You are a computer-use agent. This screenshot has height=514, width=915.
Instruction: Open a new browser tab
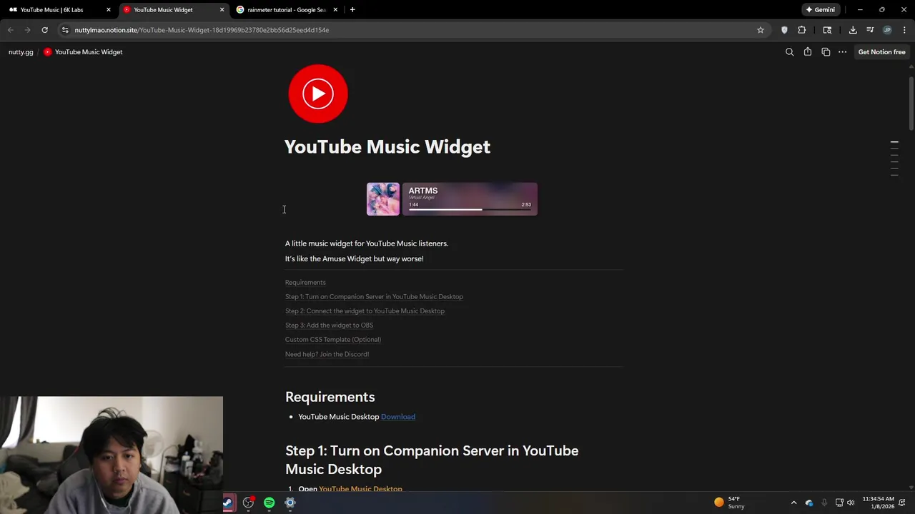pyautogui.click(x=352, y=10)
